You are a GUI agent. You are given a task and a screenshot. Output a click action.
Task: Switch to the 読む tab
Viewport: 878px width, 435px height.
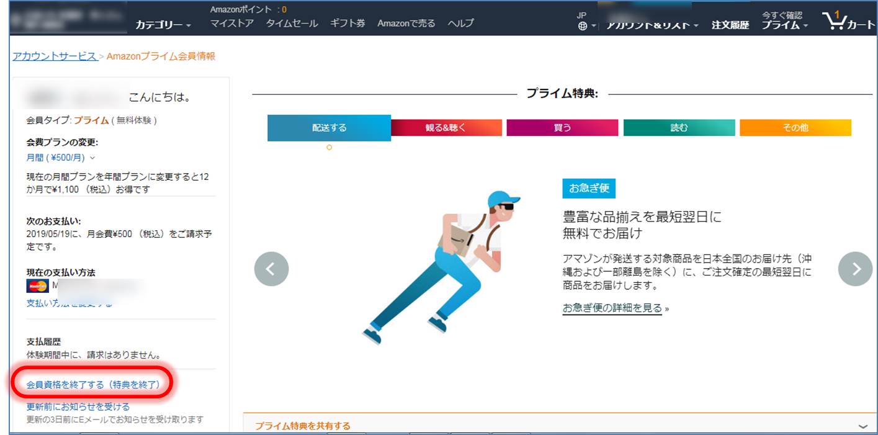[x=679, y=128]
